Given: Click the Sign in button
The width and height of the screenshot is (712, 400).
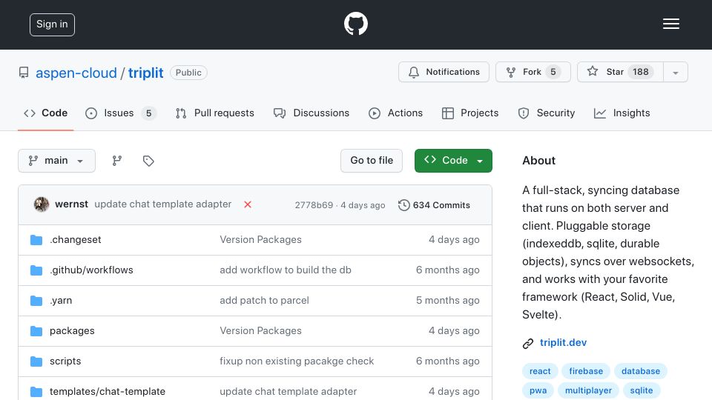Looking at the screenshot, I should click(52, 24).
